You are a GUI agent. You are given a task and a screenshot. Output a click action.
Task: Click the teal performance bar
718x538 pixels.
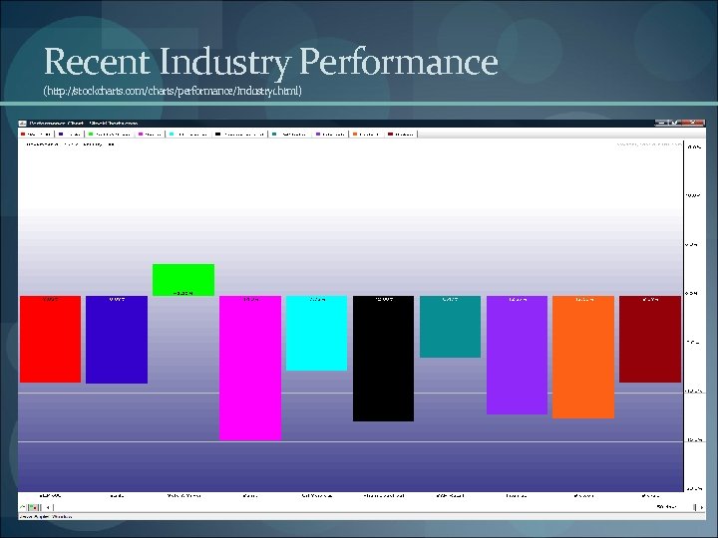[450, 327]
